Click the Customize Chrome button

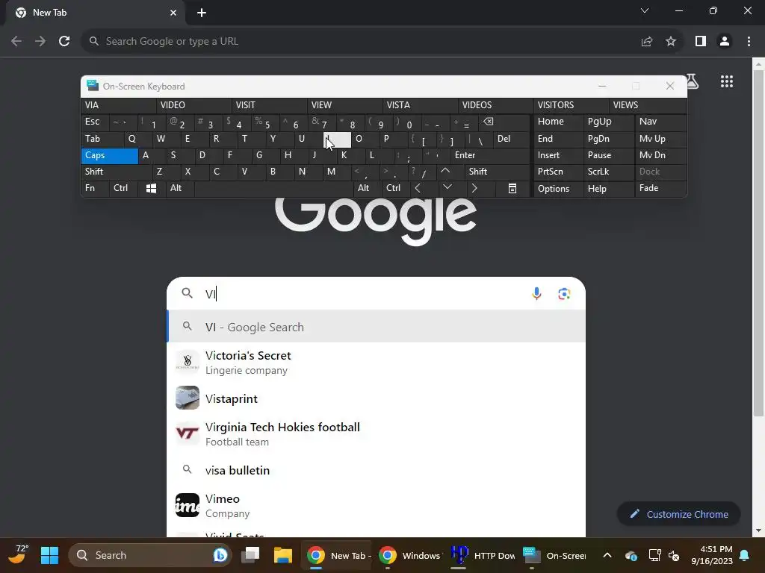678,514
